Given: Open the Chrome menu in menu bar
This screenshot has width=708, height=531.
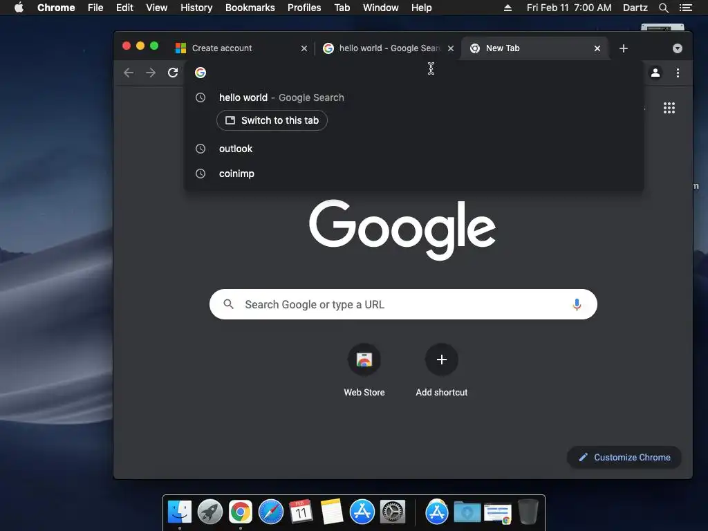Looking at the screenshot, I should click(56, 8).
